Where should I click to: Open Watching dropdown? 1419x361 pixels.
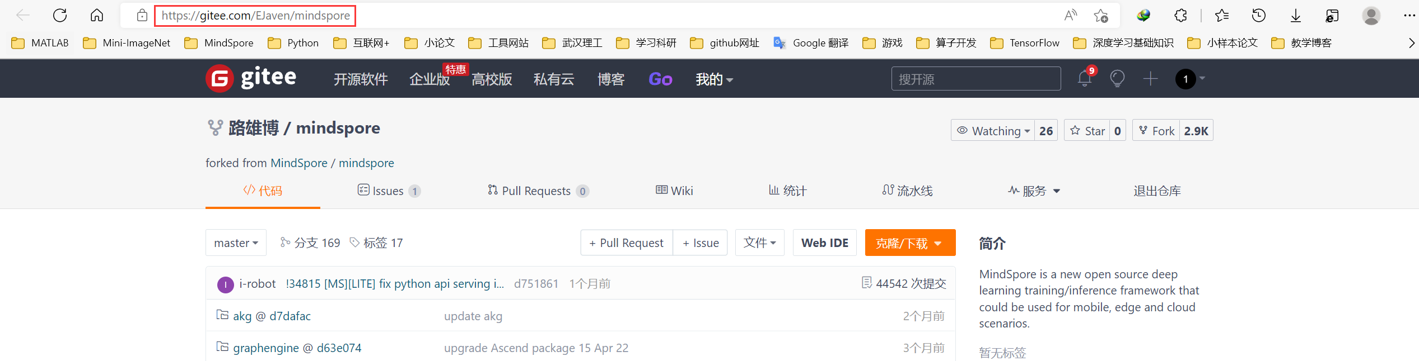click(x=993, y=130)
